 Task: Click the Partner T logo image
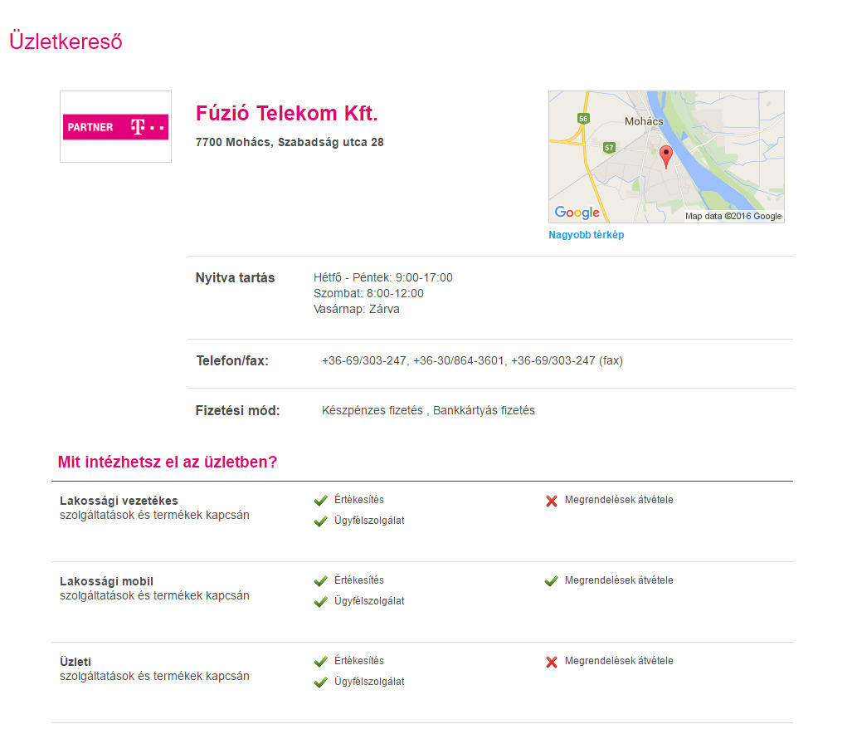(x=116, y=127)
